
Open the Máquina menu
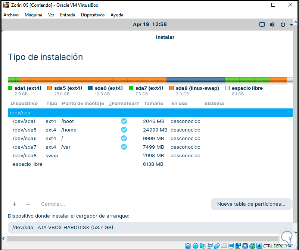(33, 15)
